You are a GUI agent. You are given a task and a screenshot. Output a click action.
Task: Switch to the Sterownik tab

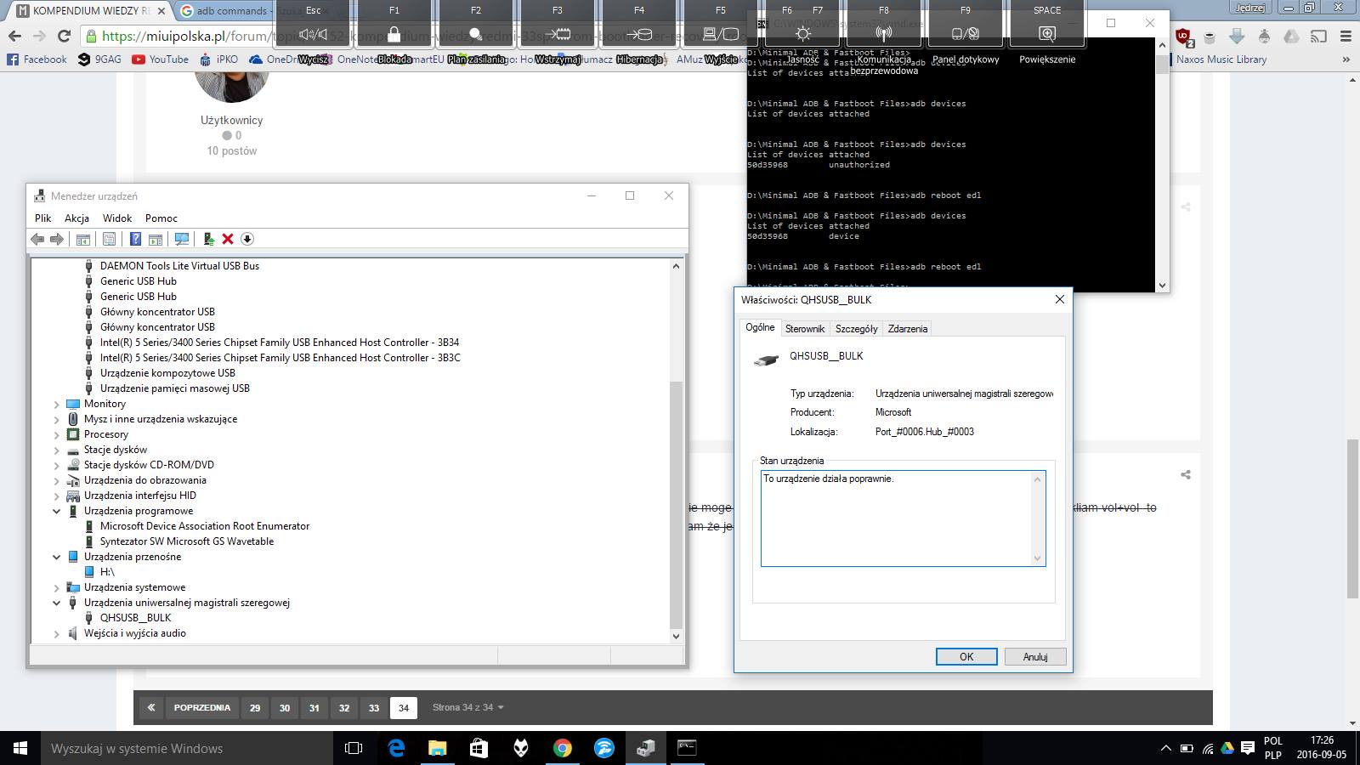pos(804,329)
